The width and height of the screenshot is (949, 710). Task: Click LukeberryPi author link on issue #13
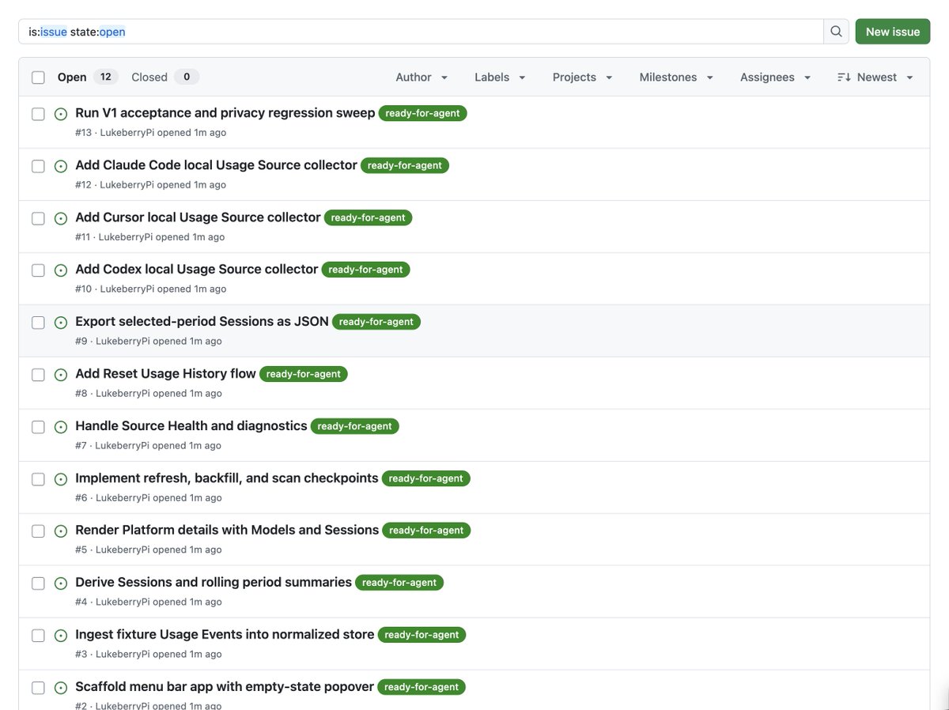[127, 133]
